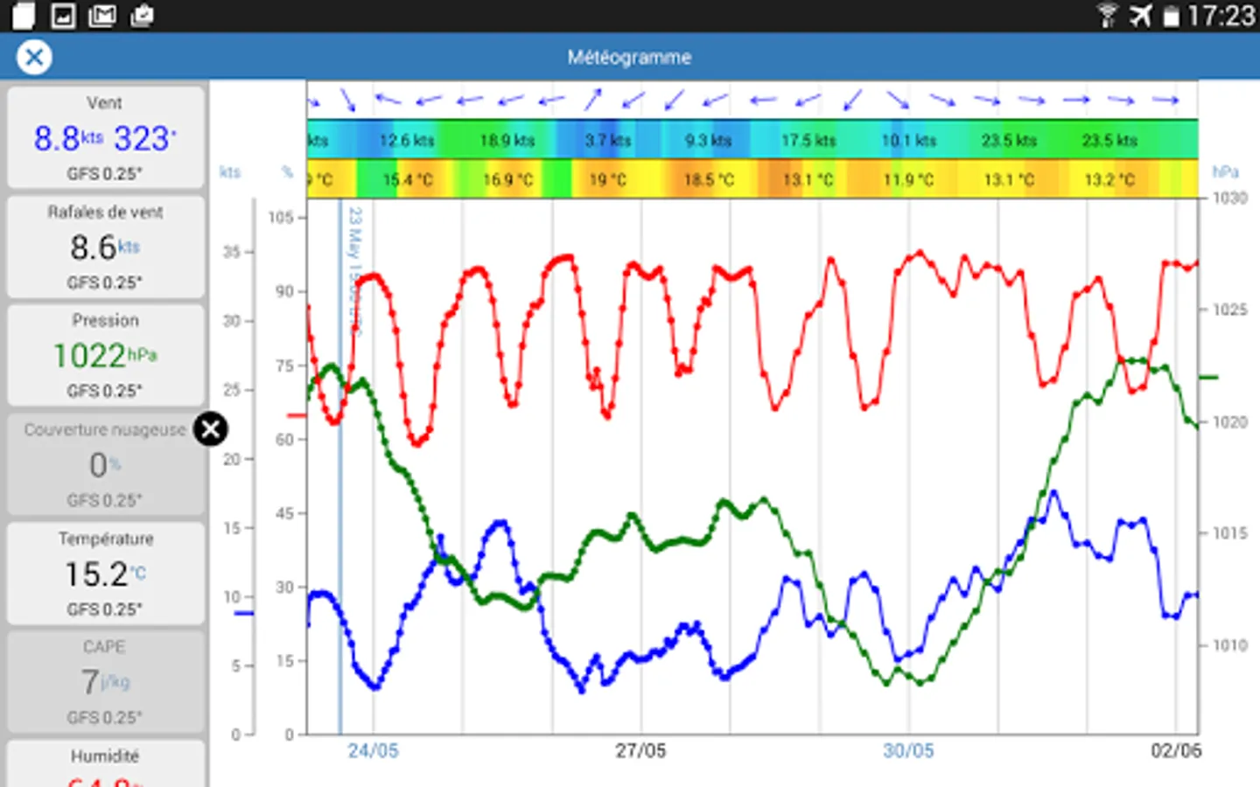Open the briefcase download notification icon

point(142,16)
